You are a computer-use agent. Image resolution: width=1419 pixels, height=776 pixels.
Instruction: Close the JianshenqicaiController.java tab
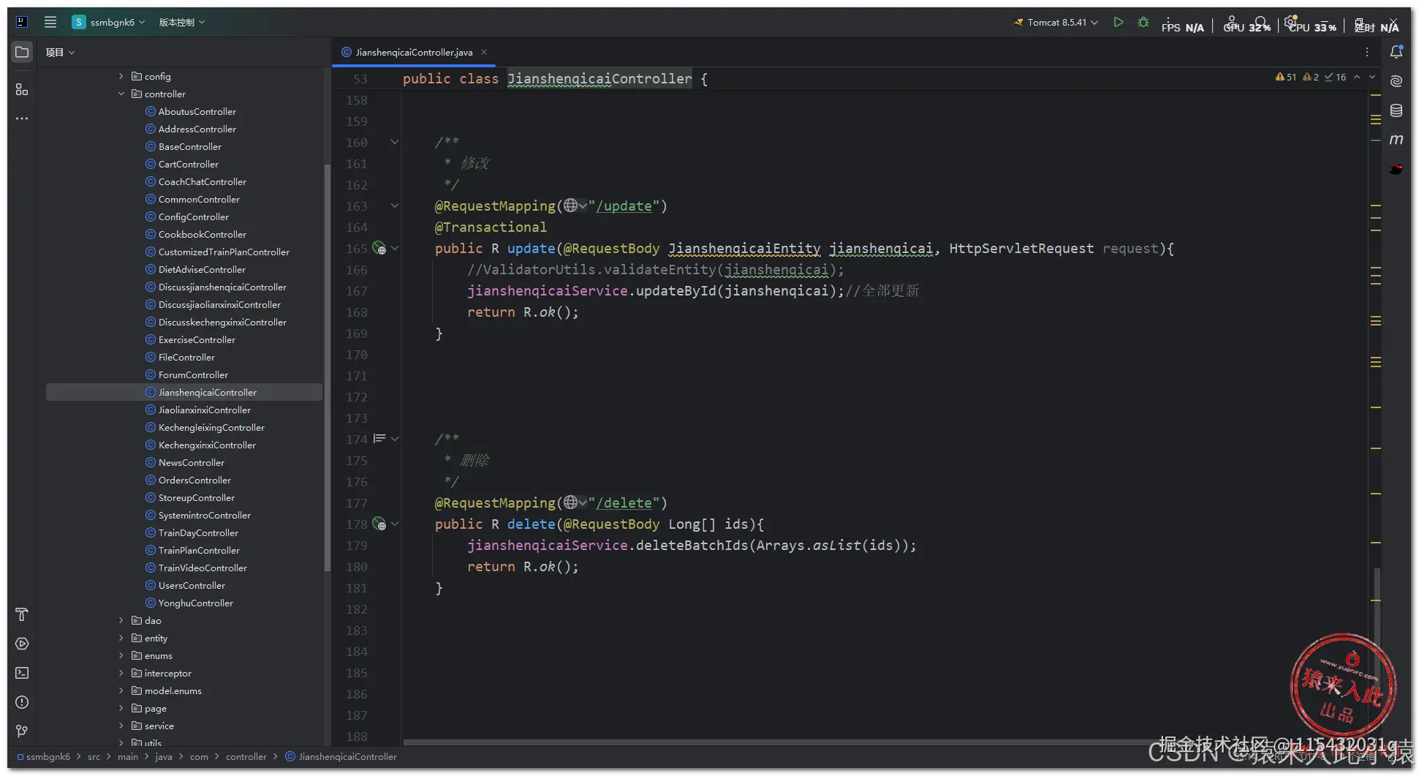pos(484,52)
